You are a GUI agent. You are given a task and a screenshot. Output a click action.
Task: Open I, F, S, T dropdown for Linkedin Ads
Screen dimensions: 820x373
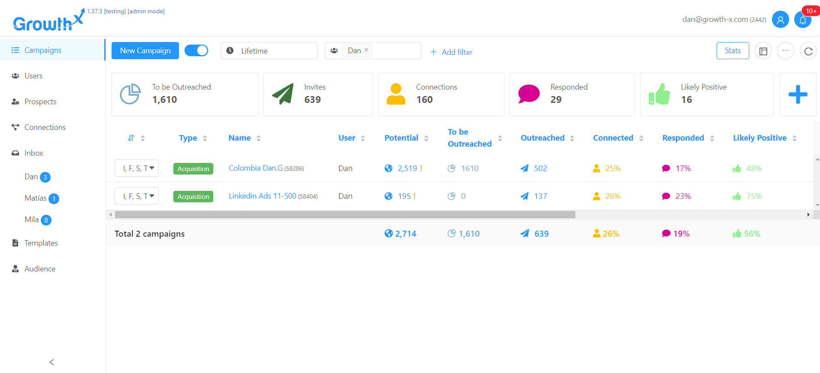(136, 196)
